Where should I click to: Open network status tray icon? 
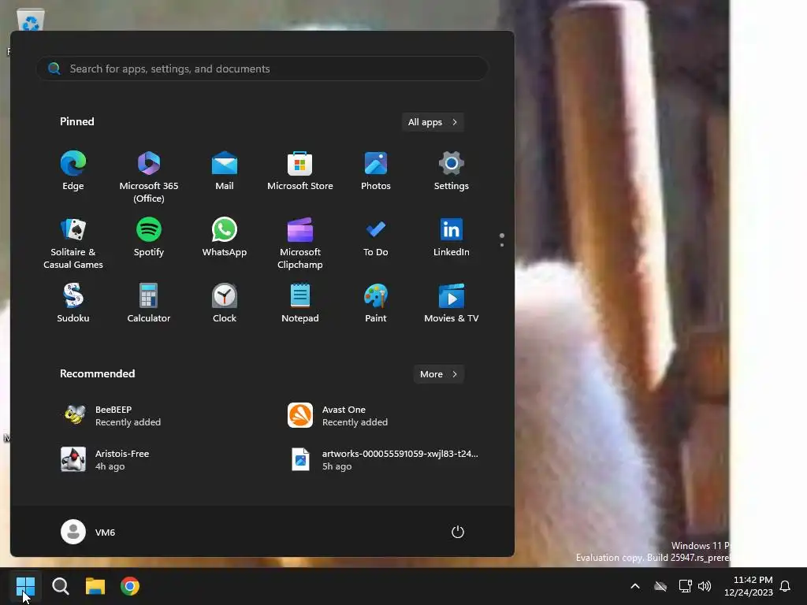(685, 586)
